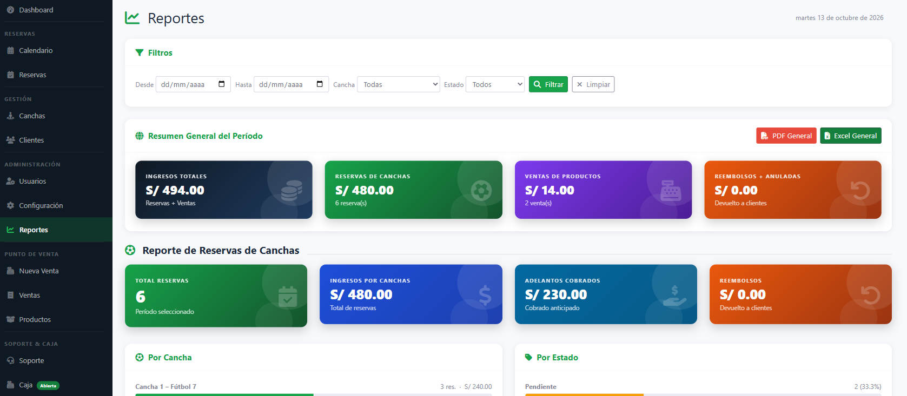This screenshot has height=396, width=907.
Task: Click the Cancha 1 – Fútbol 7 progress bar
Action: (314, 394)
